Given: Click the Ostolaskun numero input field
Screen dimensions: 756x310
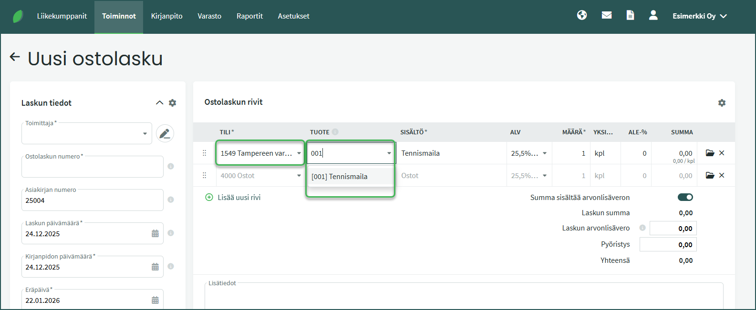Looking at the screenshot, I should pyautogui.click(x=93, y=168).
